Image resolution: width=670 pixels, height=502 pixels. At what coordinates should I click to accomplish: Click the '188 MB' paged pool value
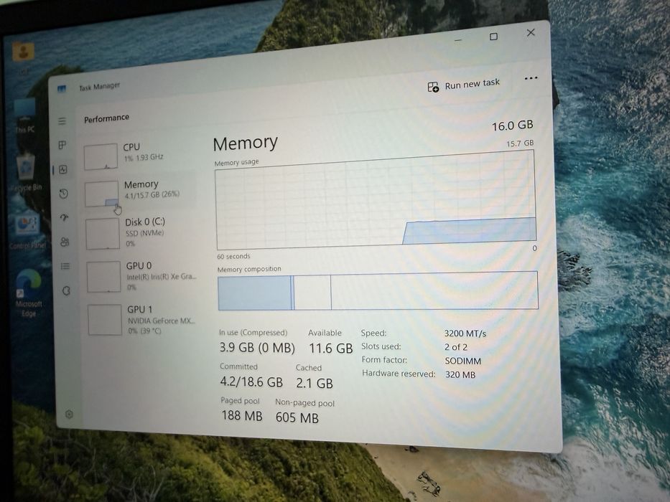[x=242, y=415]
